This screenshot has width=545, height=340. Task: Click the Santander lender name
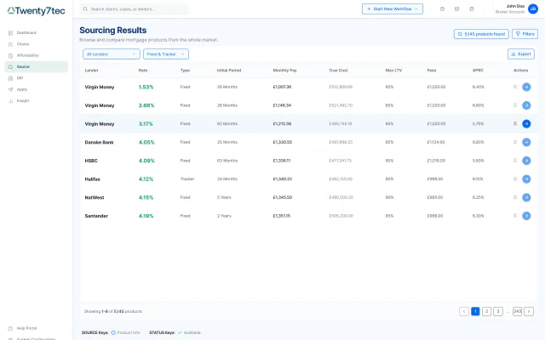[96, 216]
